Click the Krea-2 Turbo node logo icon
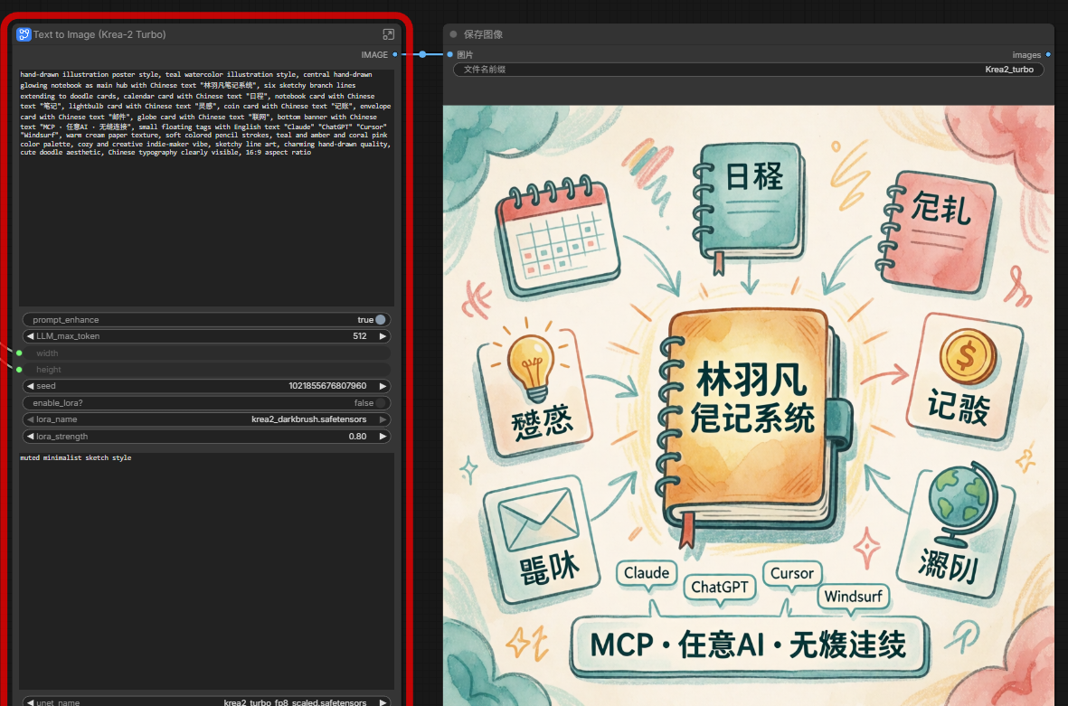Screen dimensions: 1068x706 [x=24, y=34]
